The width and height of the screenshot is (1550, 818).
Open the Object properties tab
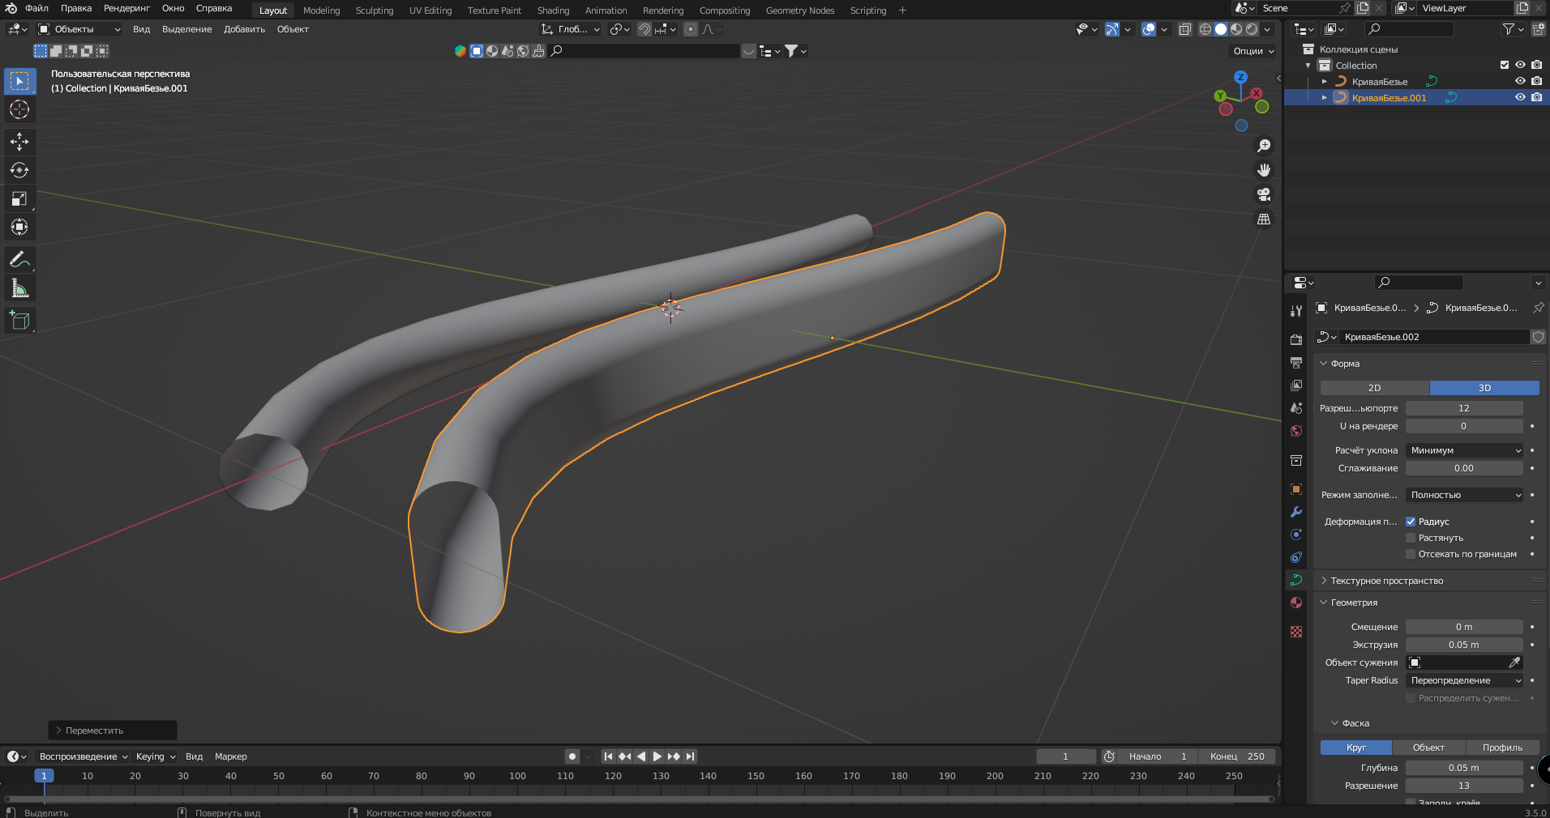[1296, 489]
